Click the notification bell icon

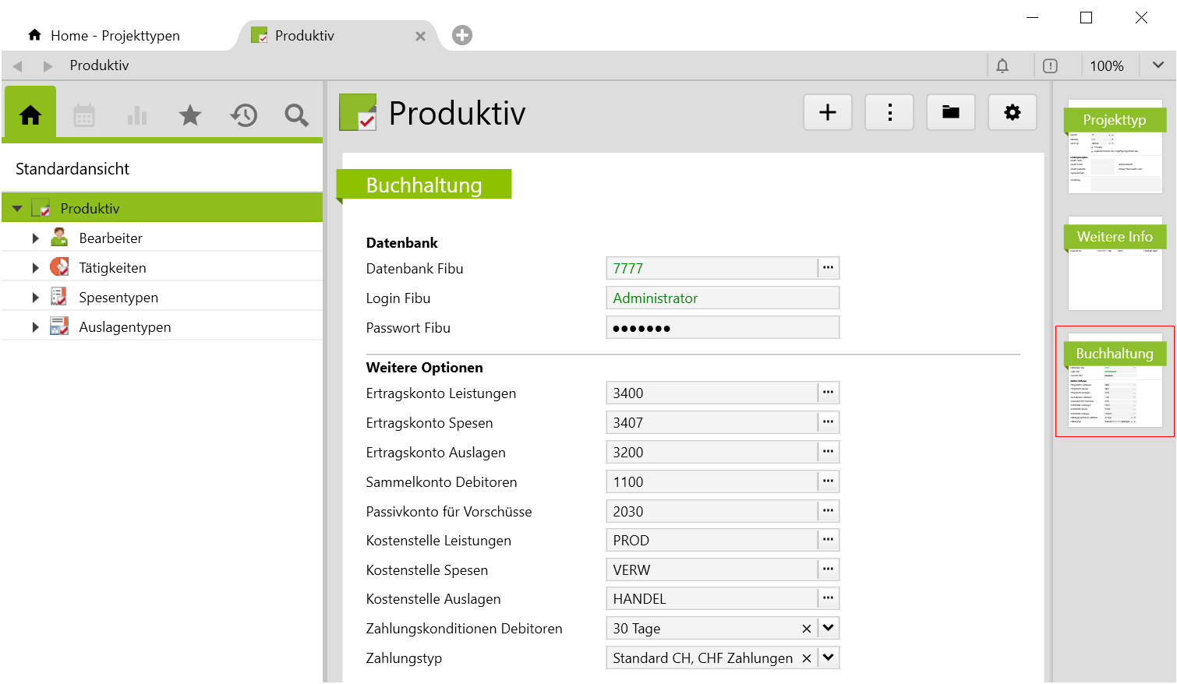(x=1002, y=66)
